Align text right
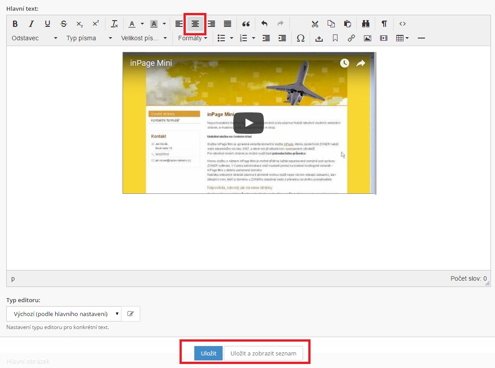The width and height of the screenshot is (495, 368). (211, 24)
